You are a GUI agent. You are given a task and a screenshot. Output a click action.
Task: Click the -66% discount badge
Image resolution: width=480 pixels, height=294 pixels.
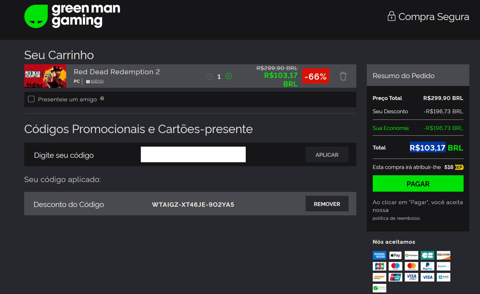(316, 76)
